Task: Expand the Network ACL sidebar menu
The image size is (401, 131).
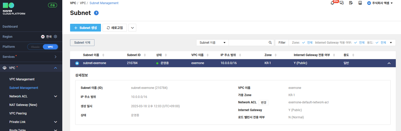Action: click(55, 96)
